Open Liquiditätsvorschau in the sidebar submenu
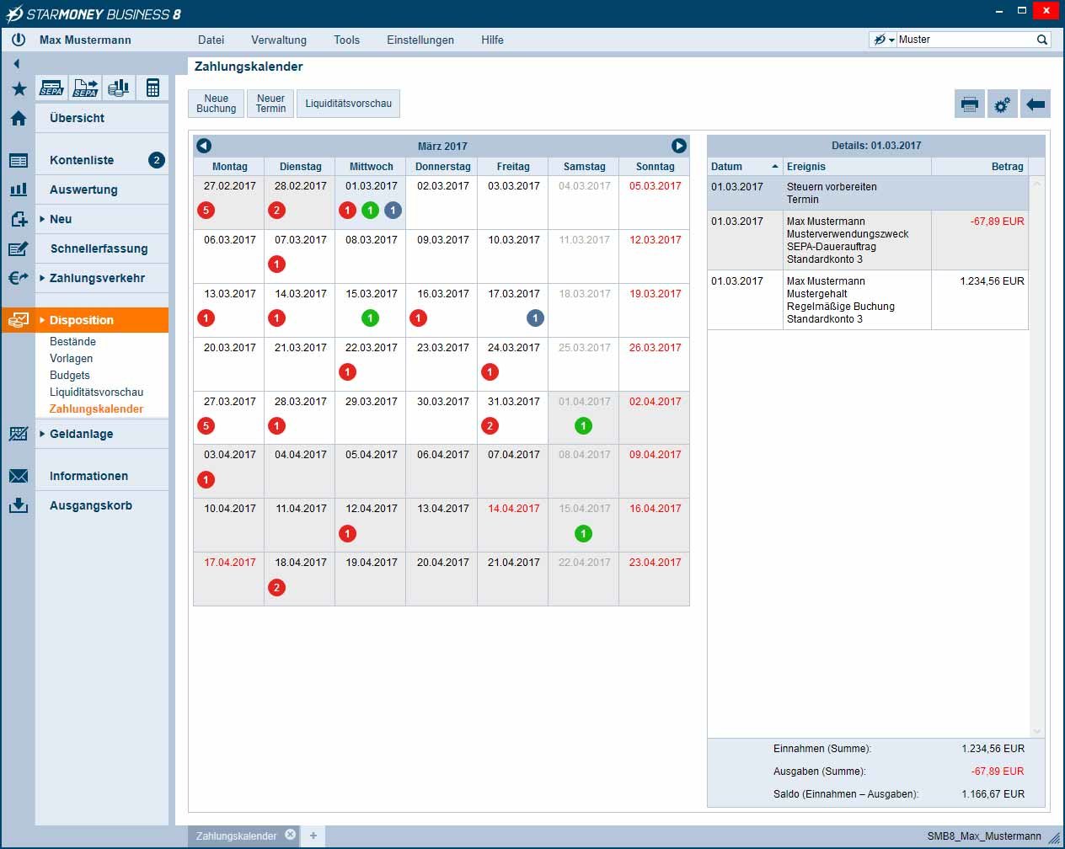 point(96,392)
